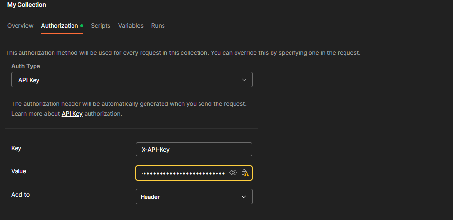
Task: Reveal the masked API key value with eye icon
Action: 233,173
